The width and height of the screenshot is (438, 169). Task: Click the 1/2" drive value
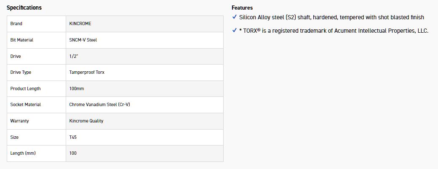point(74,56)
